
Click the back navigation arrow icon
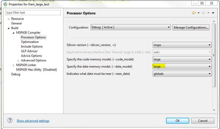[x=194, y=13]
